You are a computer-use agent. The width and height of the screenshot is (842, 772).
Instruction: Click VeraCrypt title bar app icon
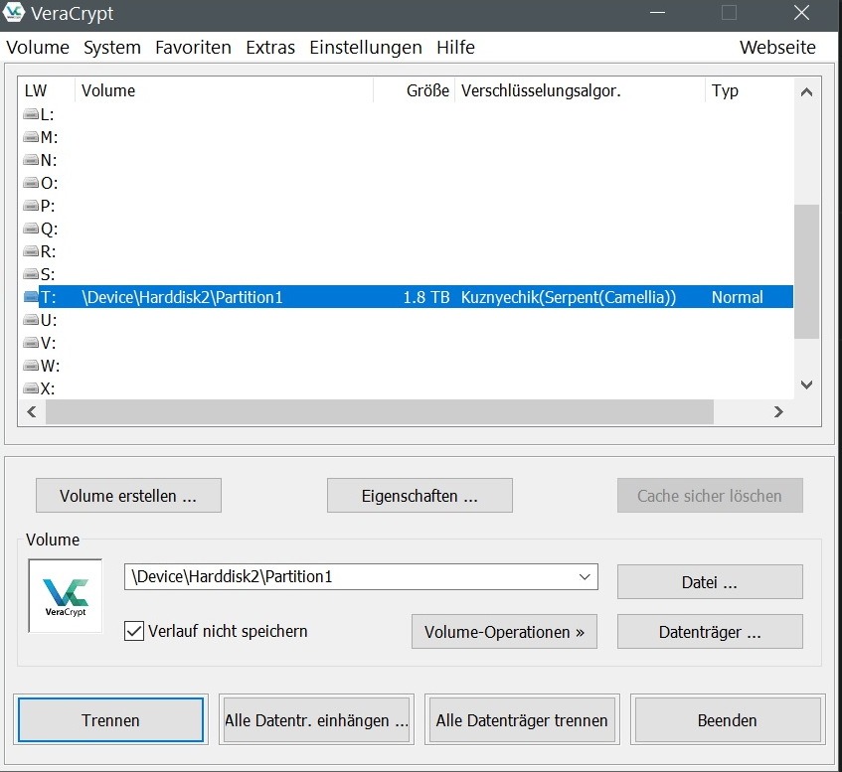pyautogui.click(x=14, y=12)
